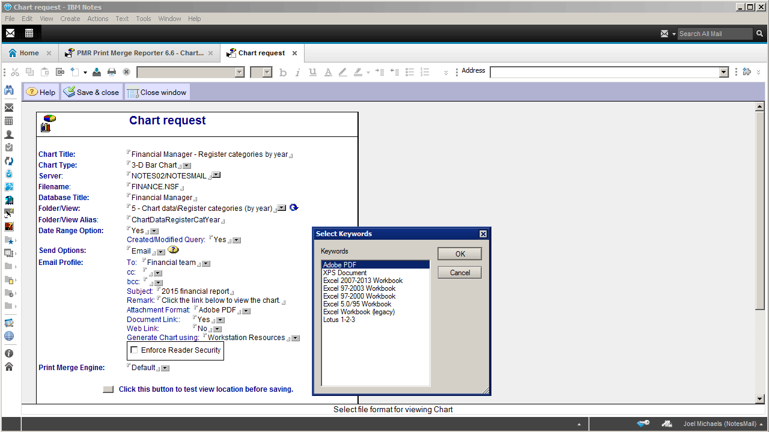Open the Actions menu
This screenshot has height=432, width=769.
[97, 19]
